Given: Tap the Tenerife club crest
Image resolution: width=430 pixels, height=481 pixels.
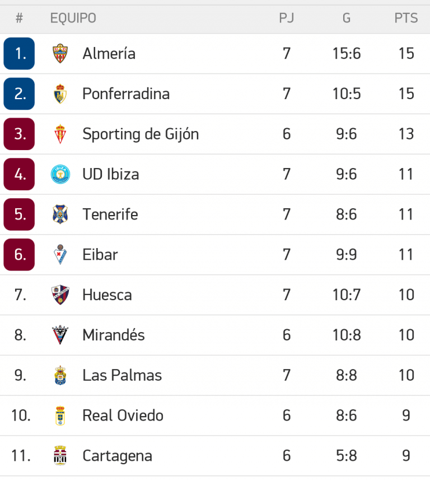Looking at the screenshot, I should coord(60,214).
